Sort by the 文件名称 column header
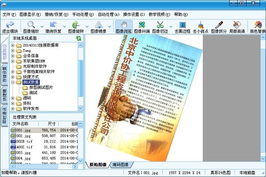Viewport: 266px width, 177px height. 24,124
